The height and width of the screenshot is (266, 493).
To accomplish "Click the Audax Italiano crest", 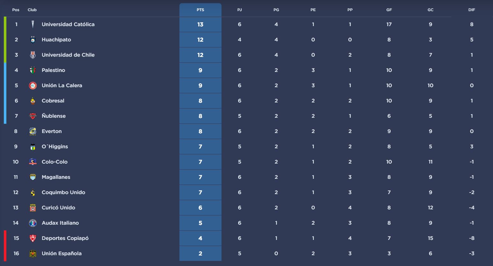I will coord(33,223).
